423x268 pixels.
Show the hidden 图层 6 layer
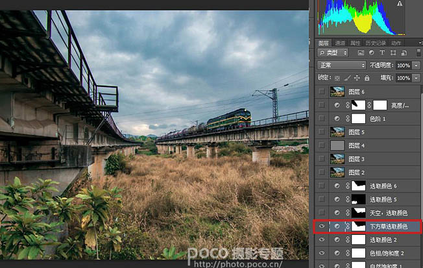click(322, 91)
